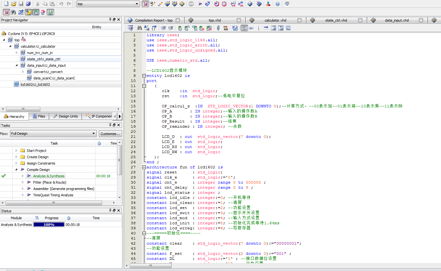Click the increase indent icon in editor
Screen dimensions: 441x271
pyautogui.click(x=163, y=28)
